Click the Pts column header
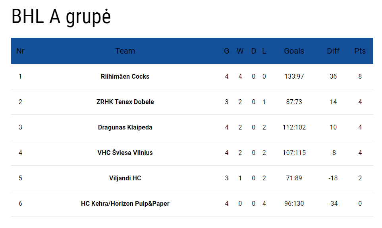 tap(360, 51)
